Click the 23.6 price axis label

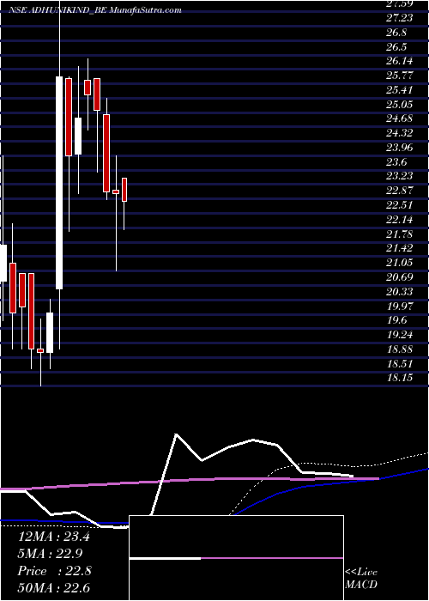point(396,161)
